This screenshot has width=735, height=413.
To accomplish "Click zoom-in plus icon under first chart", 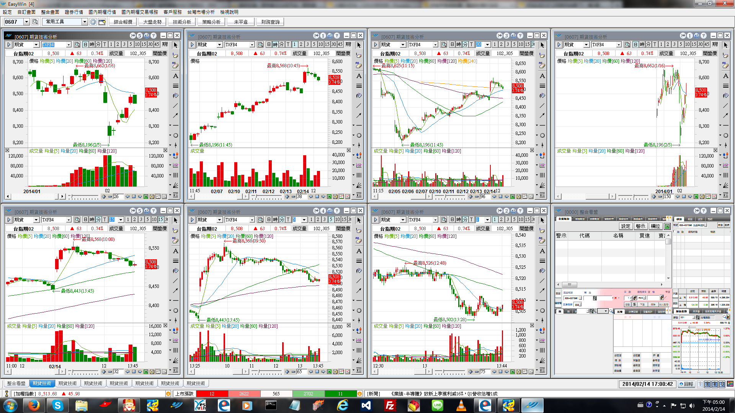I will click(x=104, y=197).
